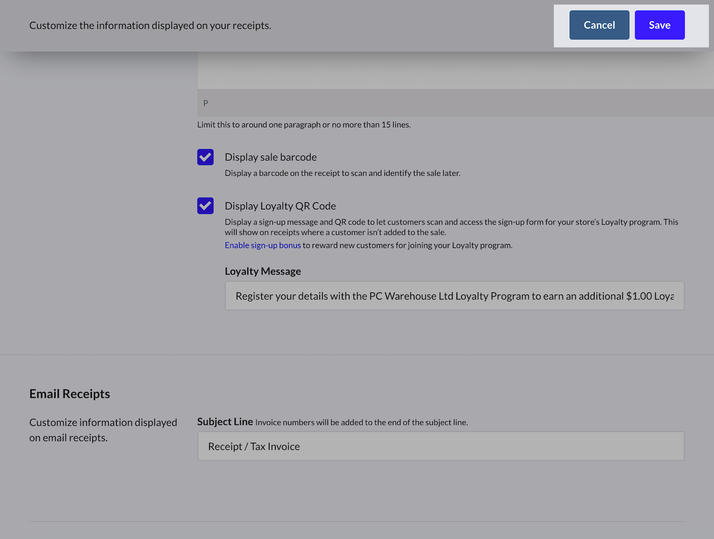
Task: Click the sale barcode description text
Action: 342,173
